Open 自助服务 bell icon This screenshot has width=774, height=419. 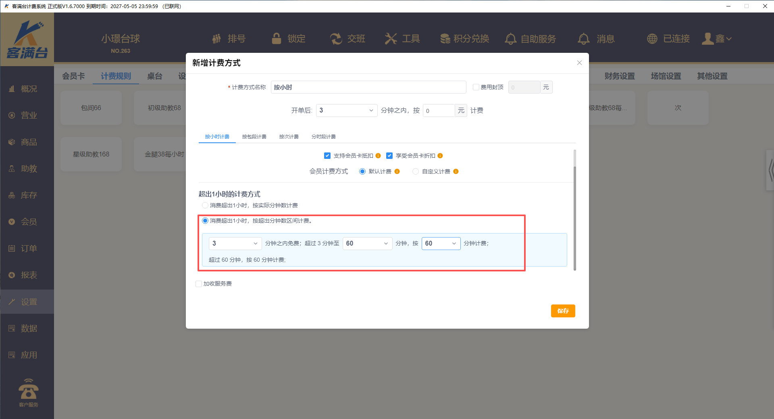(x=510, y=39)
